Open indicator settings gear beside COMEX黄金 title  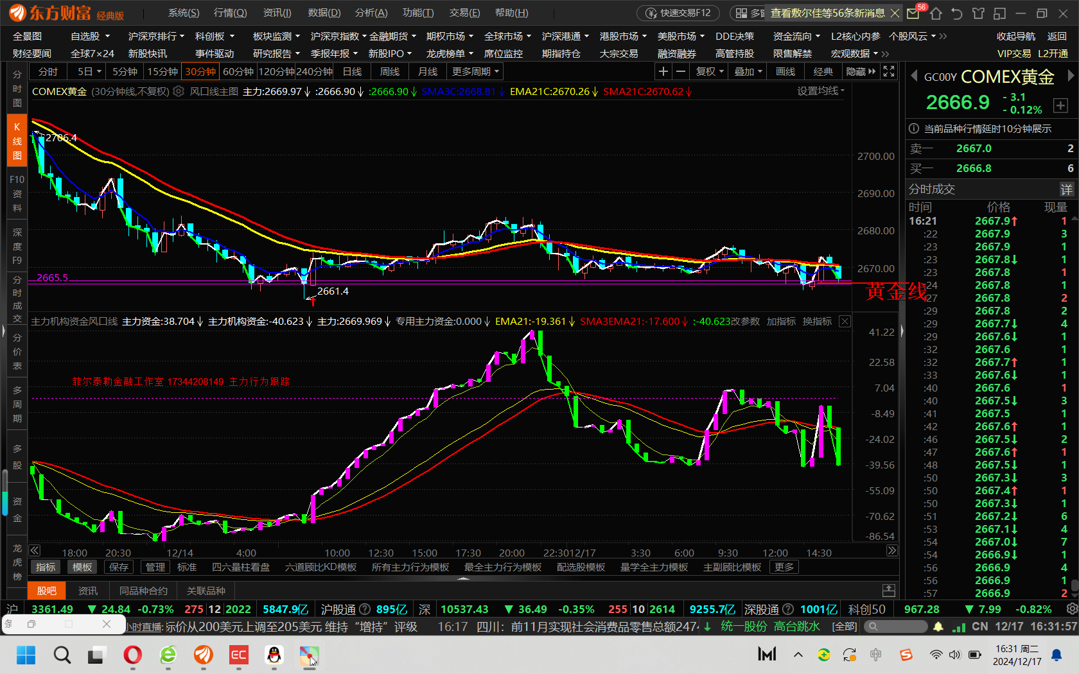click(x=179, y=91)
